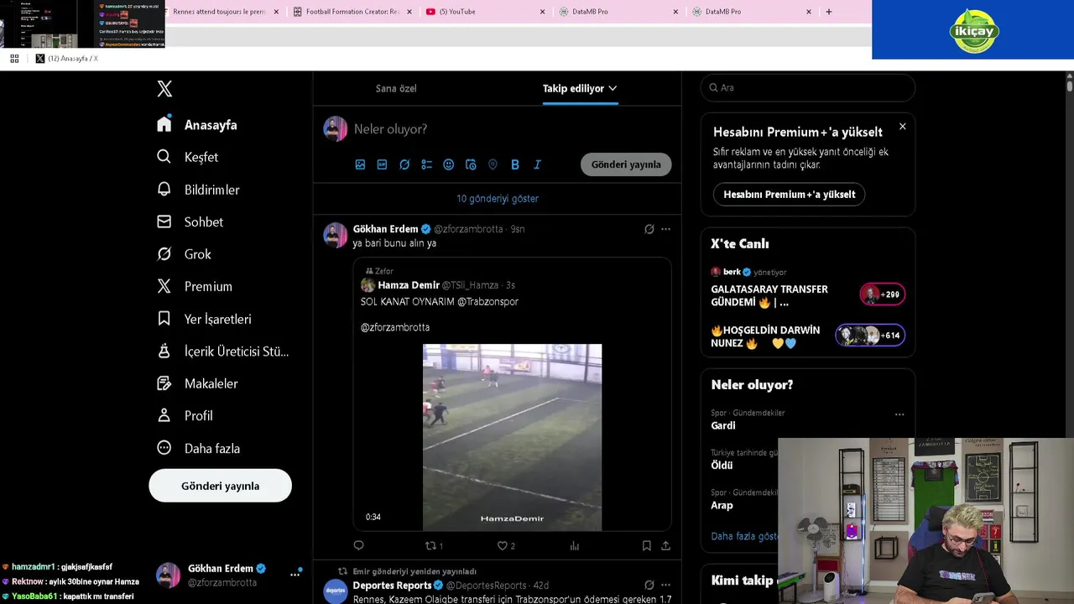
Task: Open more options for Gardi trend
Action: coord(899,414)
